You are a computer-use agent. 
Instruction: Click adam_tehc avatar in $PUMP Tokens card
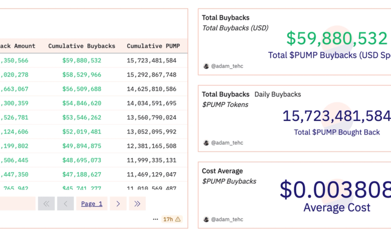click(206, 143)
